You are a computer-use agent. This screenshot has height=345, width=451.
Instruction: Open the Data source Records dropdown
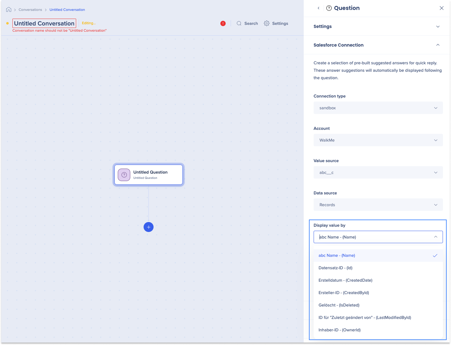(378, 205)
